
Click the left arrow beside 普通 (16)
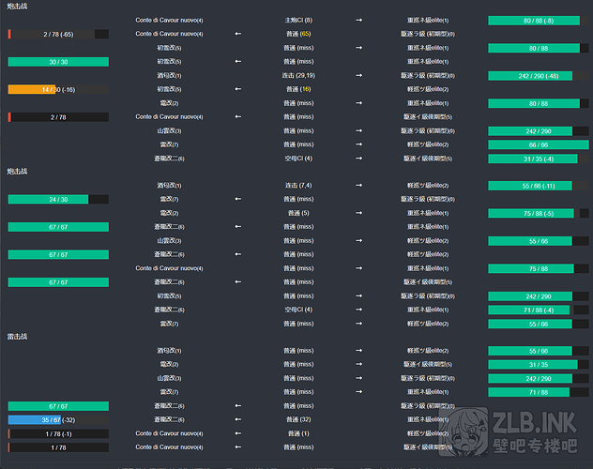tap(237, 89)
